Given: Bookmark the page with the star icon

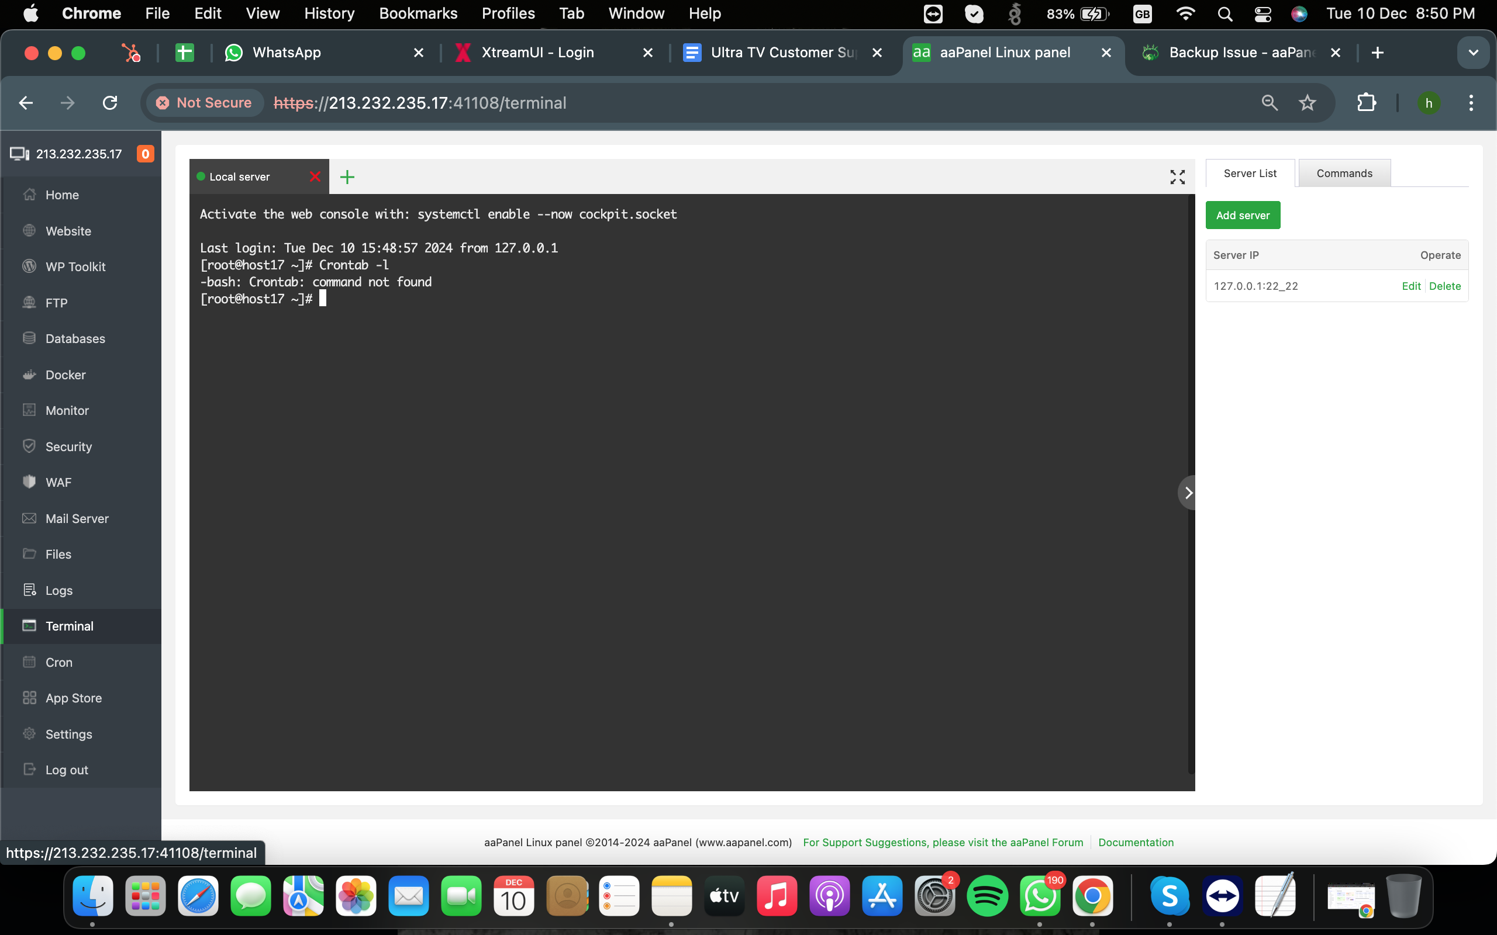Looking at the screenshot, I should pyautogui.click(x=1307, y=103).
